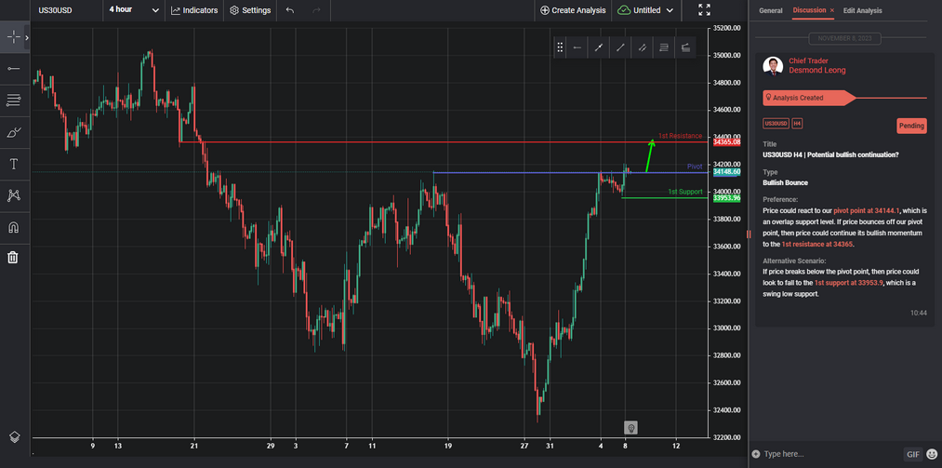This screenshot has width=942, height=468.
Task: Open the emoji picker
Action: [x=932, y=454]
